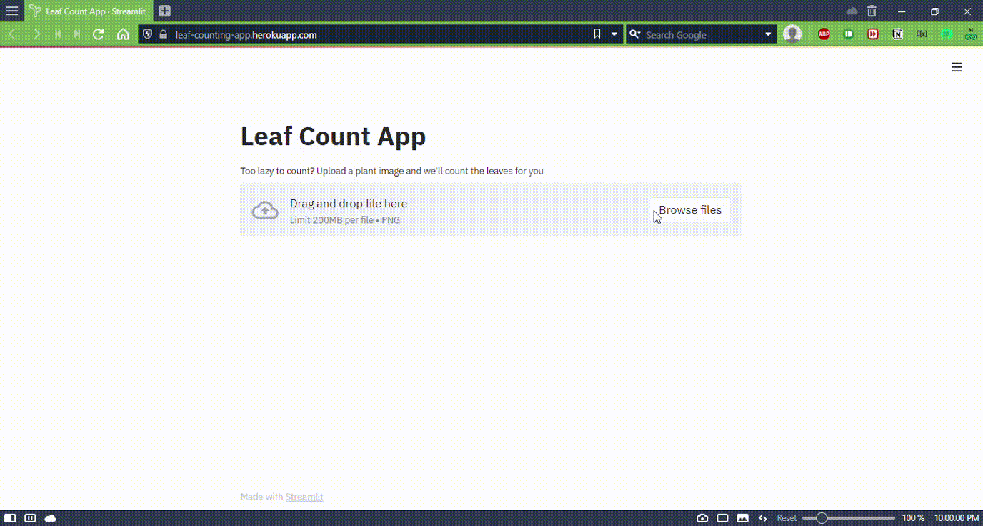This screenshot has width=983, height=526.
Task: Go to the browser home page
Action: click(x=123, y=34)
